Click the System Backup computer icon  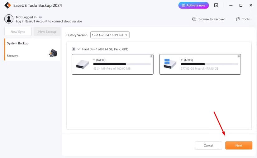tap(53, 53)
